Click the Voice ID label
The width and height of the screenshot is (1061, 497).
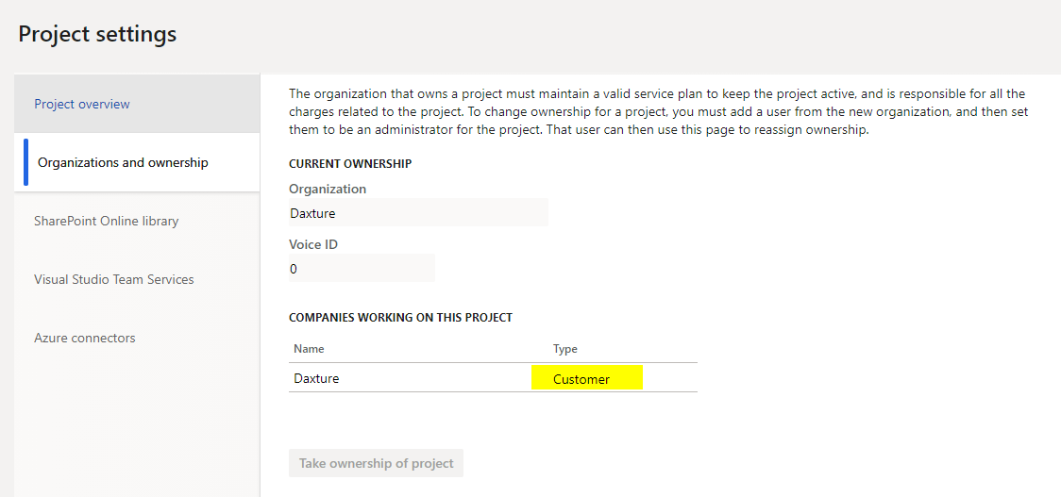313,244
